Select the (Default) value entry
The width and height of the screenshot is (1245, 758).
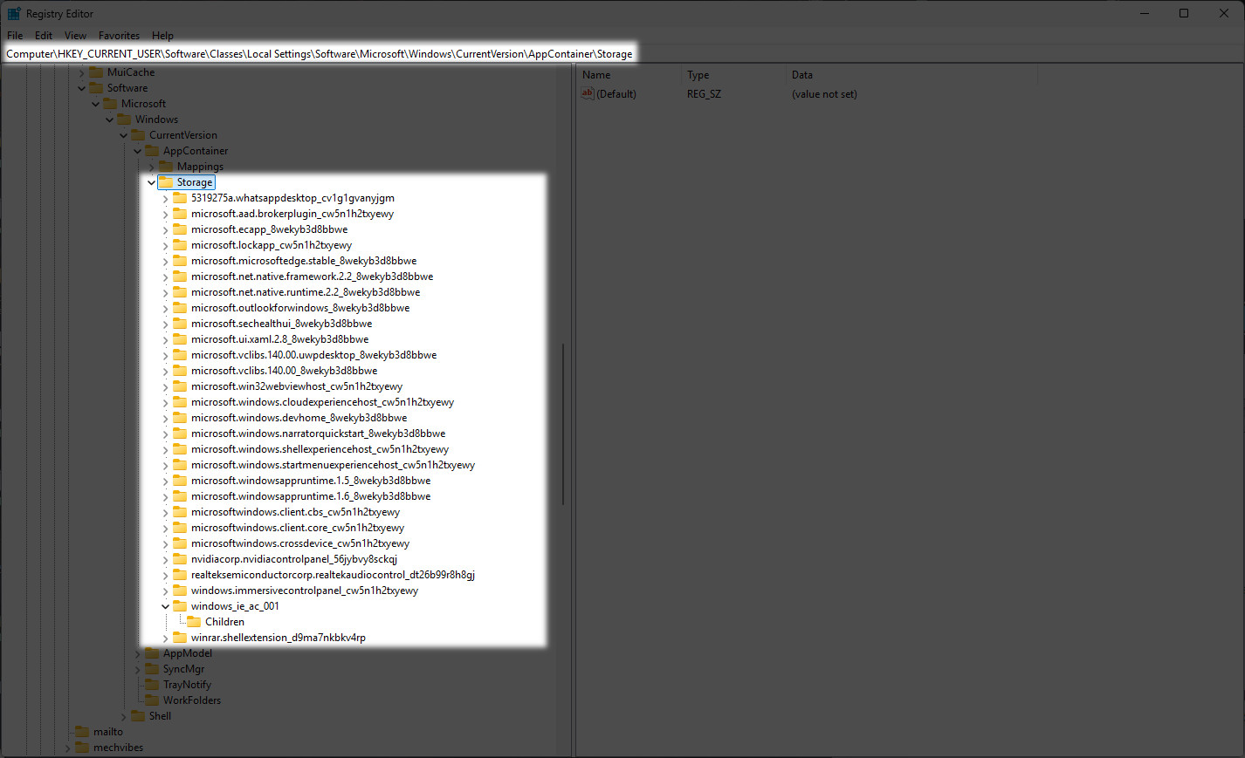[x=616, y=93]
